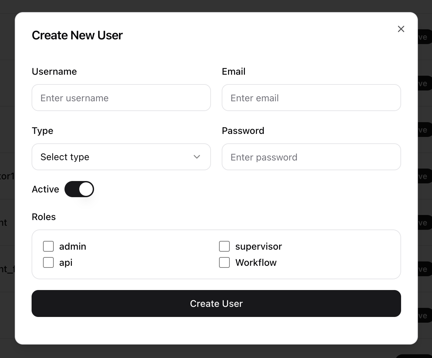Select the Workflow role checkbox

pos(224,263)
